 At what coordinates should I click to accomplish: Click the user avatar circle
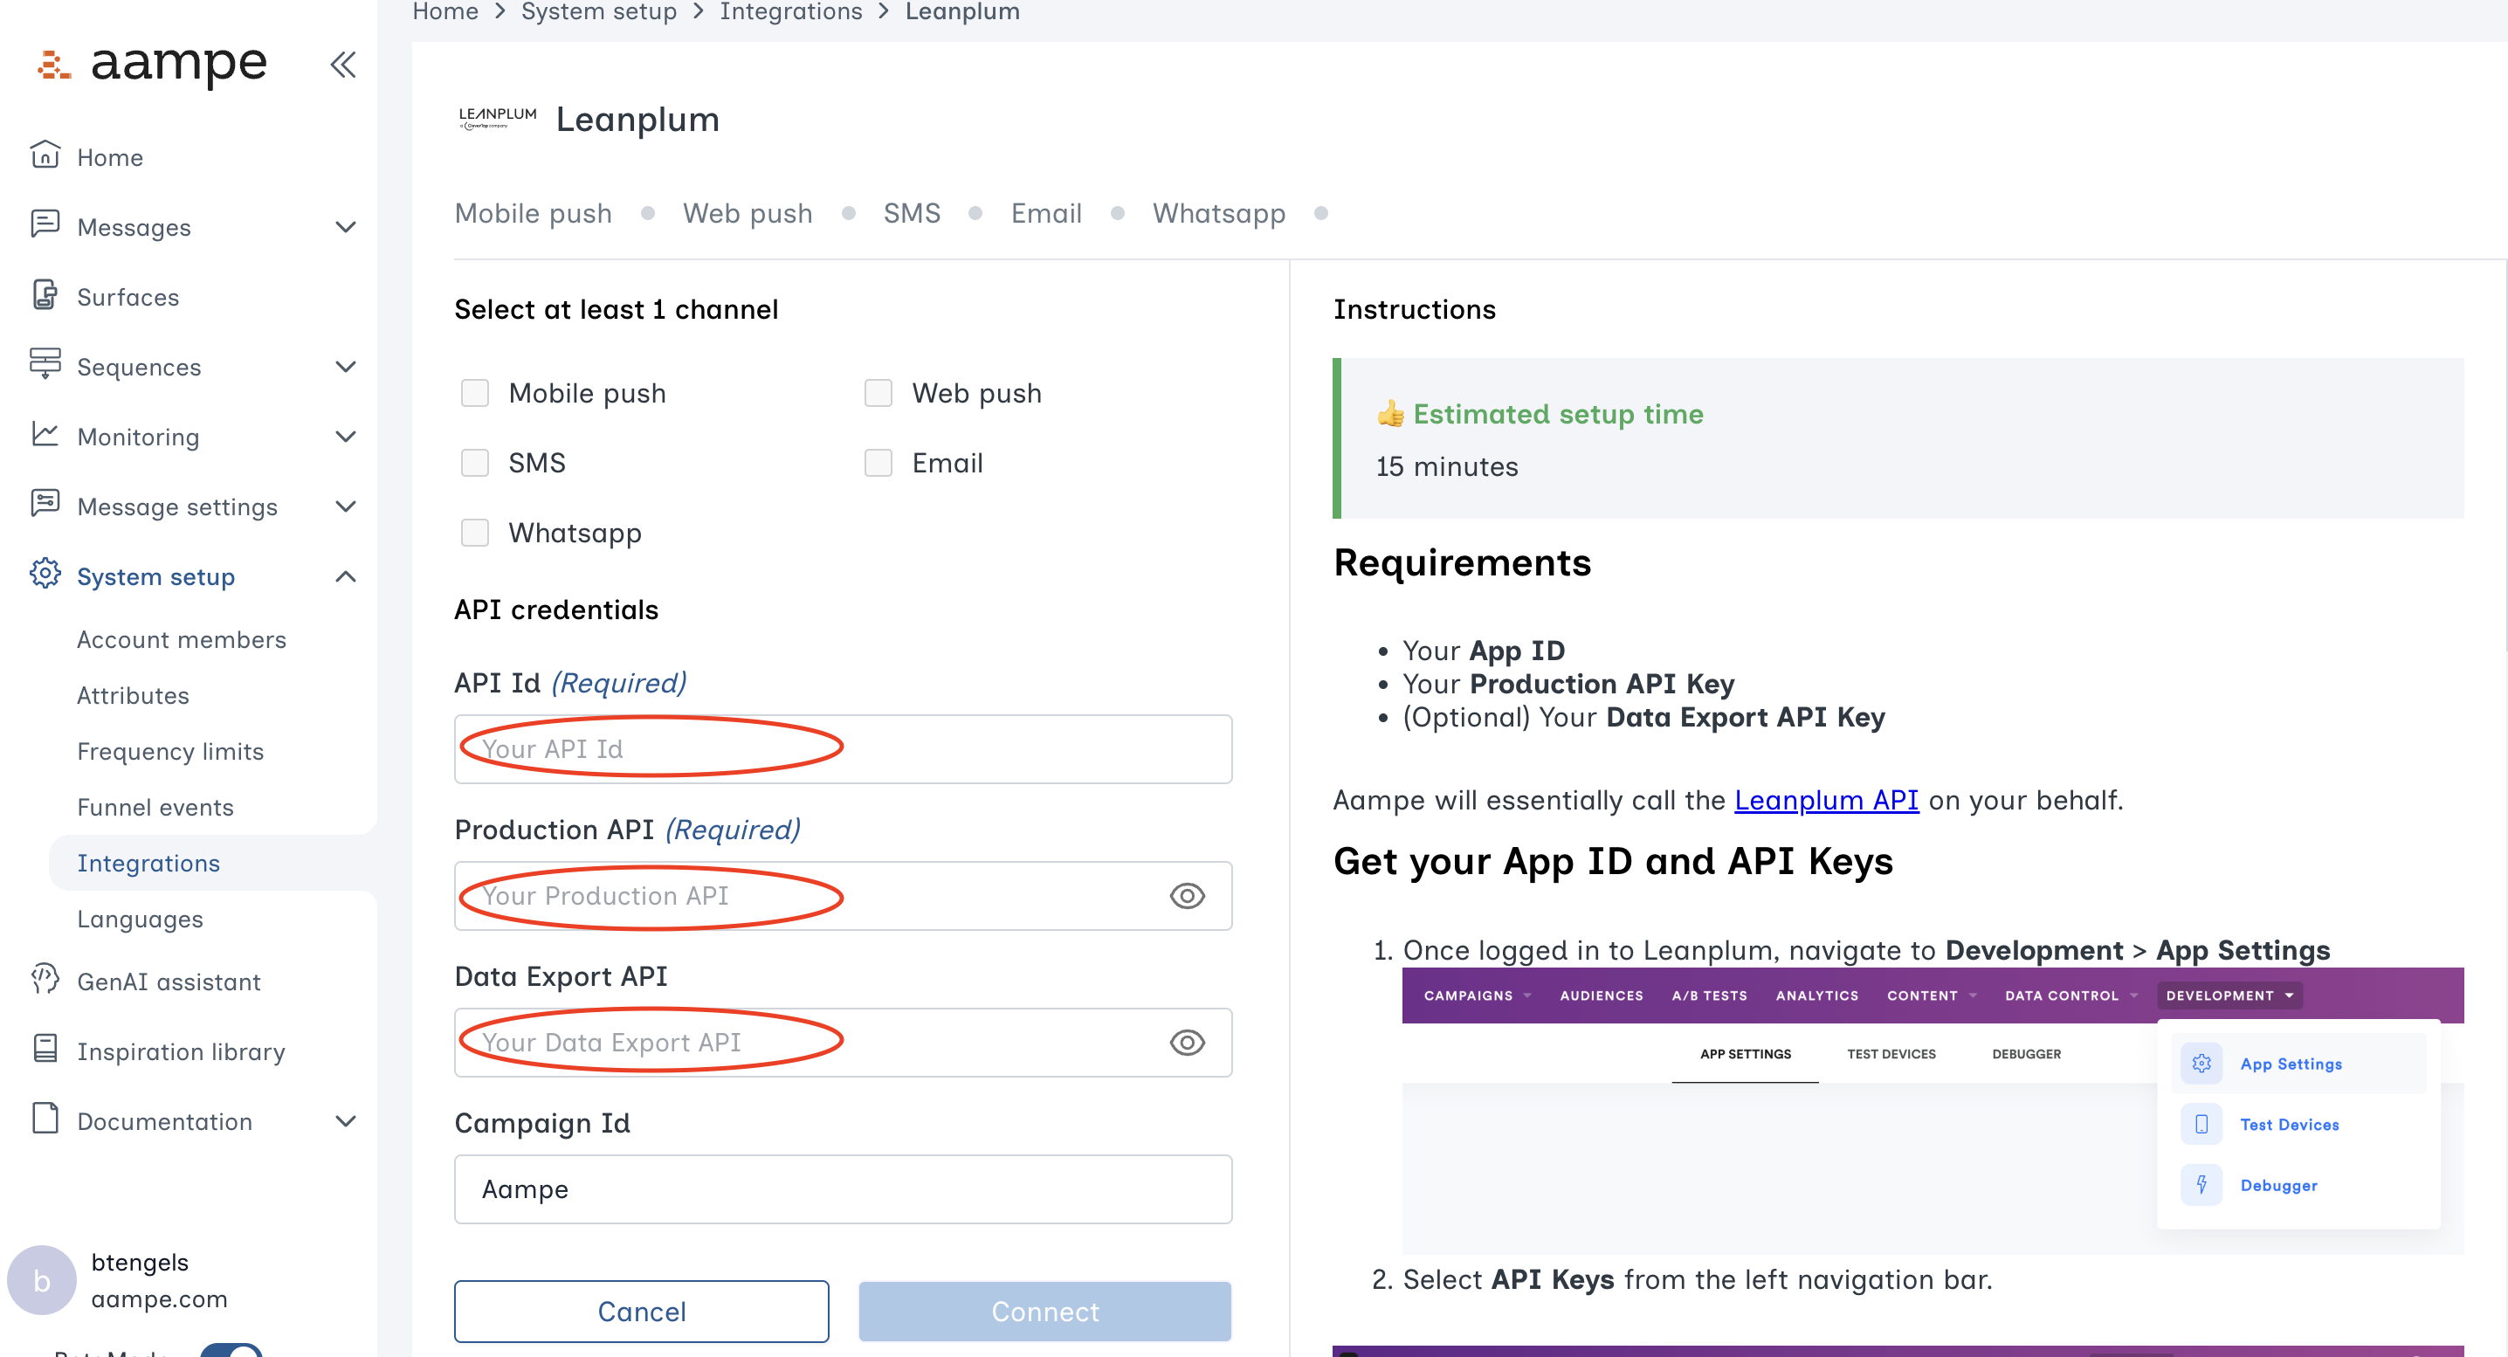(42, 1280)
